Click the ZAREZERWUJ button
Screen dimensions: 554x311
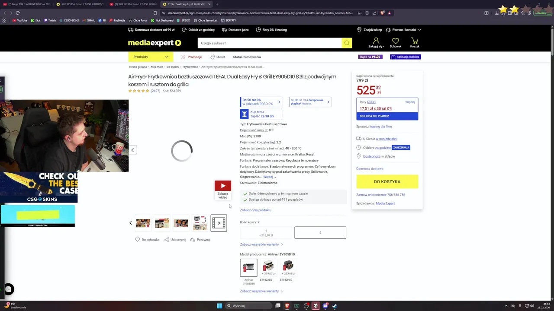[401, 148]
